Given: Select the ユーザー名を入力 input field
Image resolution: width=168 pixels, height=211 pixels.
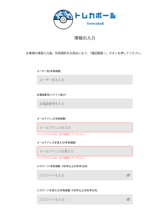Looking at the screenshot, I should tap(84, 80).
